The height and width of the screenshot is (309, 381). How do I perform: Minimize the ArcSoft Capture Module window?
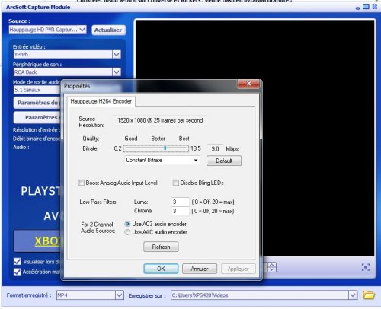click(357, 8)
